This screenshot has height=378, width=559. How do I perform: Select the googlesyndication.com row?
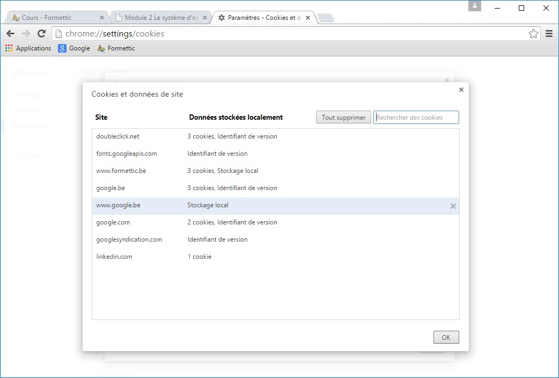[x=276, y=239]
